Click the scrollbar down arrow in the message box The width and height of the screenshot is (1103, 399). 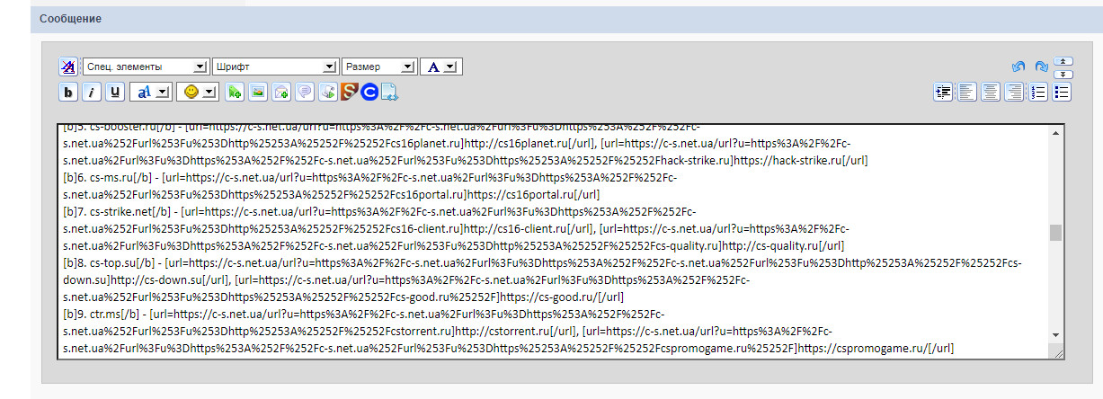[x=1055, y=334]
